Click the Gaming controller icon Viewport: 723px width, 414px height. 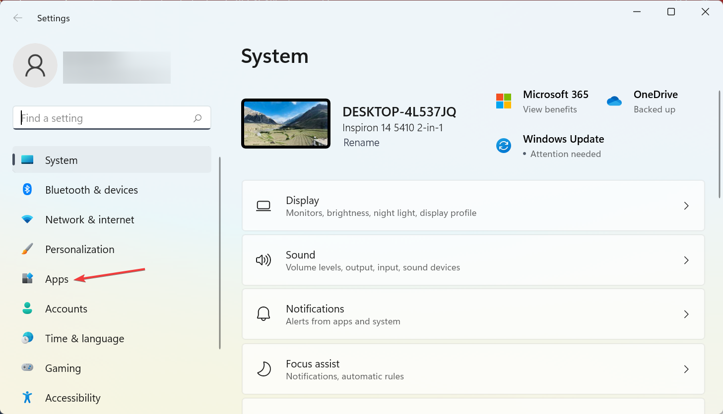(x=27, y=368)
